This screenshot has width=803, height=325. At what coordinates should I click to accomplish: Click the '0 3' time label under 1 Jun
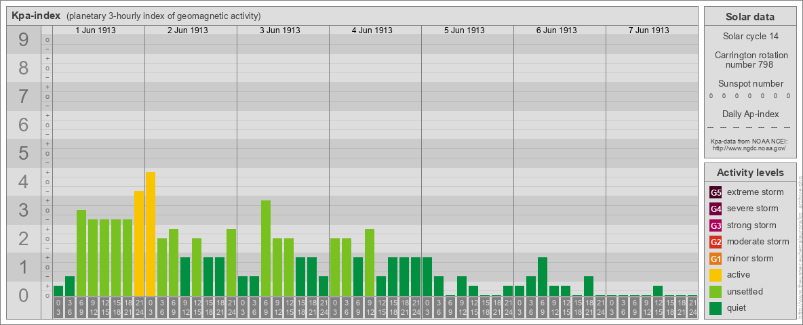(58, 308)
